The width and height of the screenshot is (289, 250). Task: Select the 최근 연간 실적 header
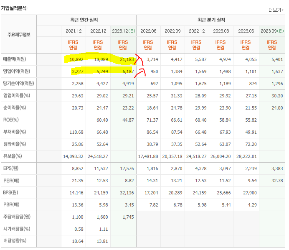84,20
